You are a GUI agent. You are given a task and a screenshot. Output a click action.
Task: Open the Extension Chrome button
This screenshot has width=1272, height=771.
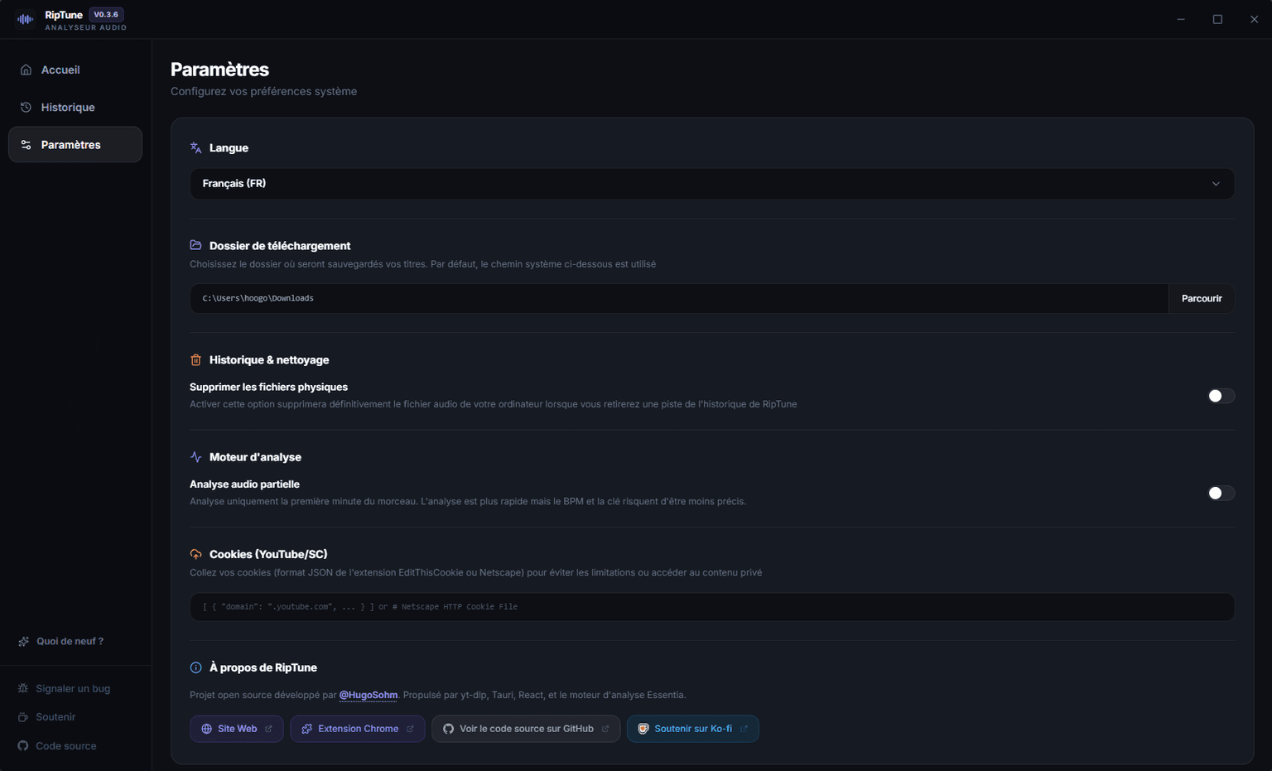coord(358,729)
